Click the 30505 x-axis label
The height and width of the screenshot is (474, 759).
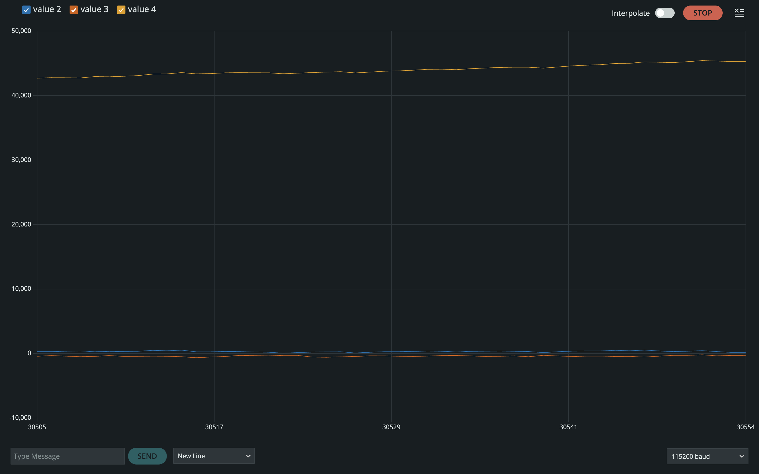tap(37, 427)
